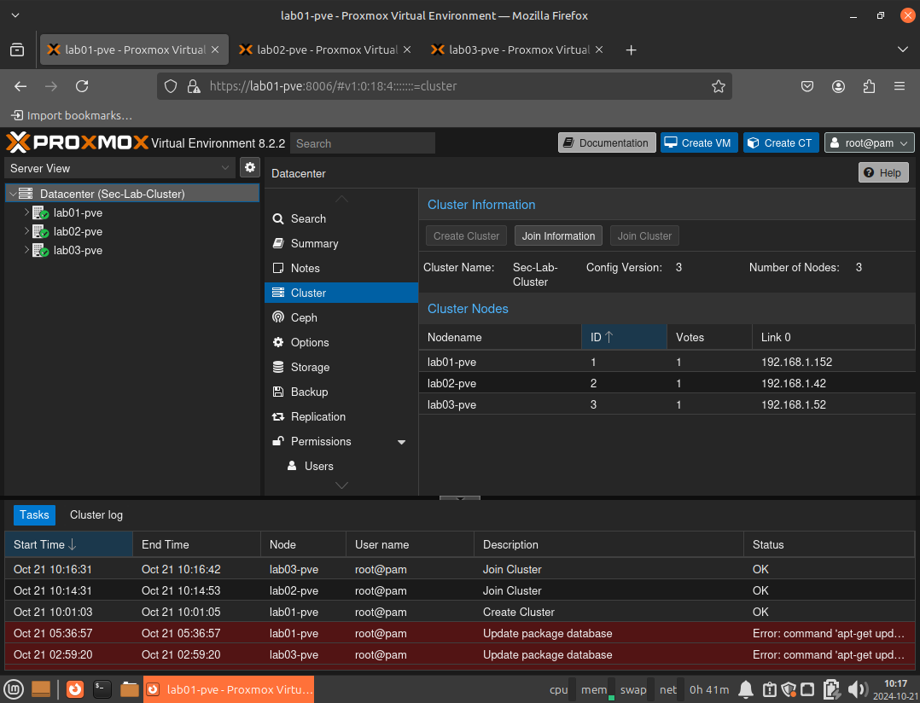Click the Import bookmarks link
This screenshot has width=920, height=703.
pyautogui.click(x=73, y=115)
